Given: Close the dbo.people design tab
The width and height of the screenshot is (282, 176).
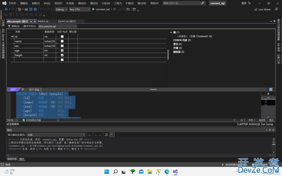Looking at the screenshot, I should [35, 21].
